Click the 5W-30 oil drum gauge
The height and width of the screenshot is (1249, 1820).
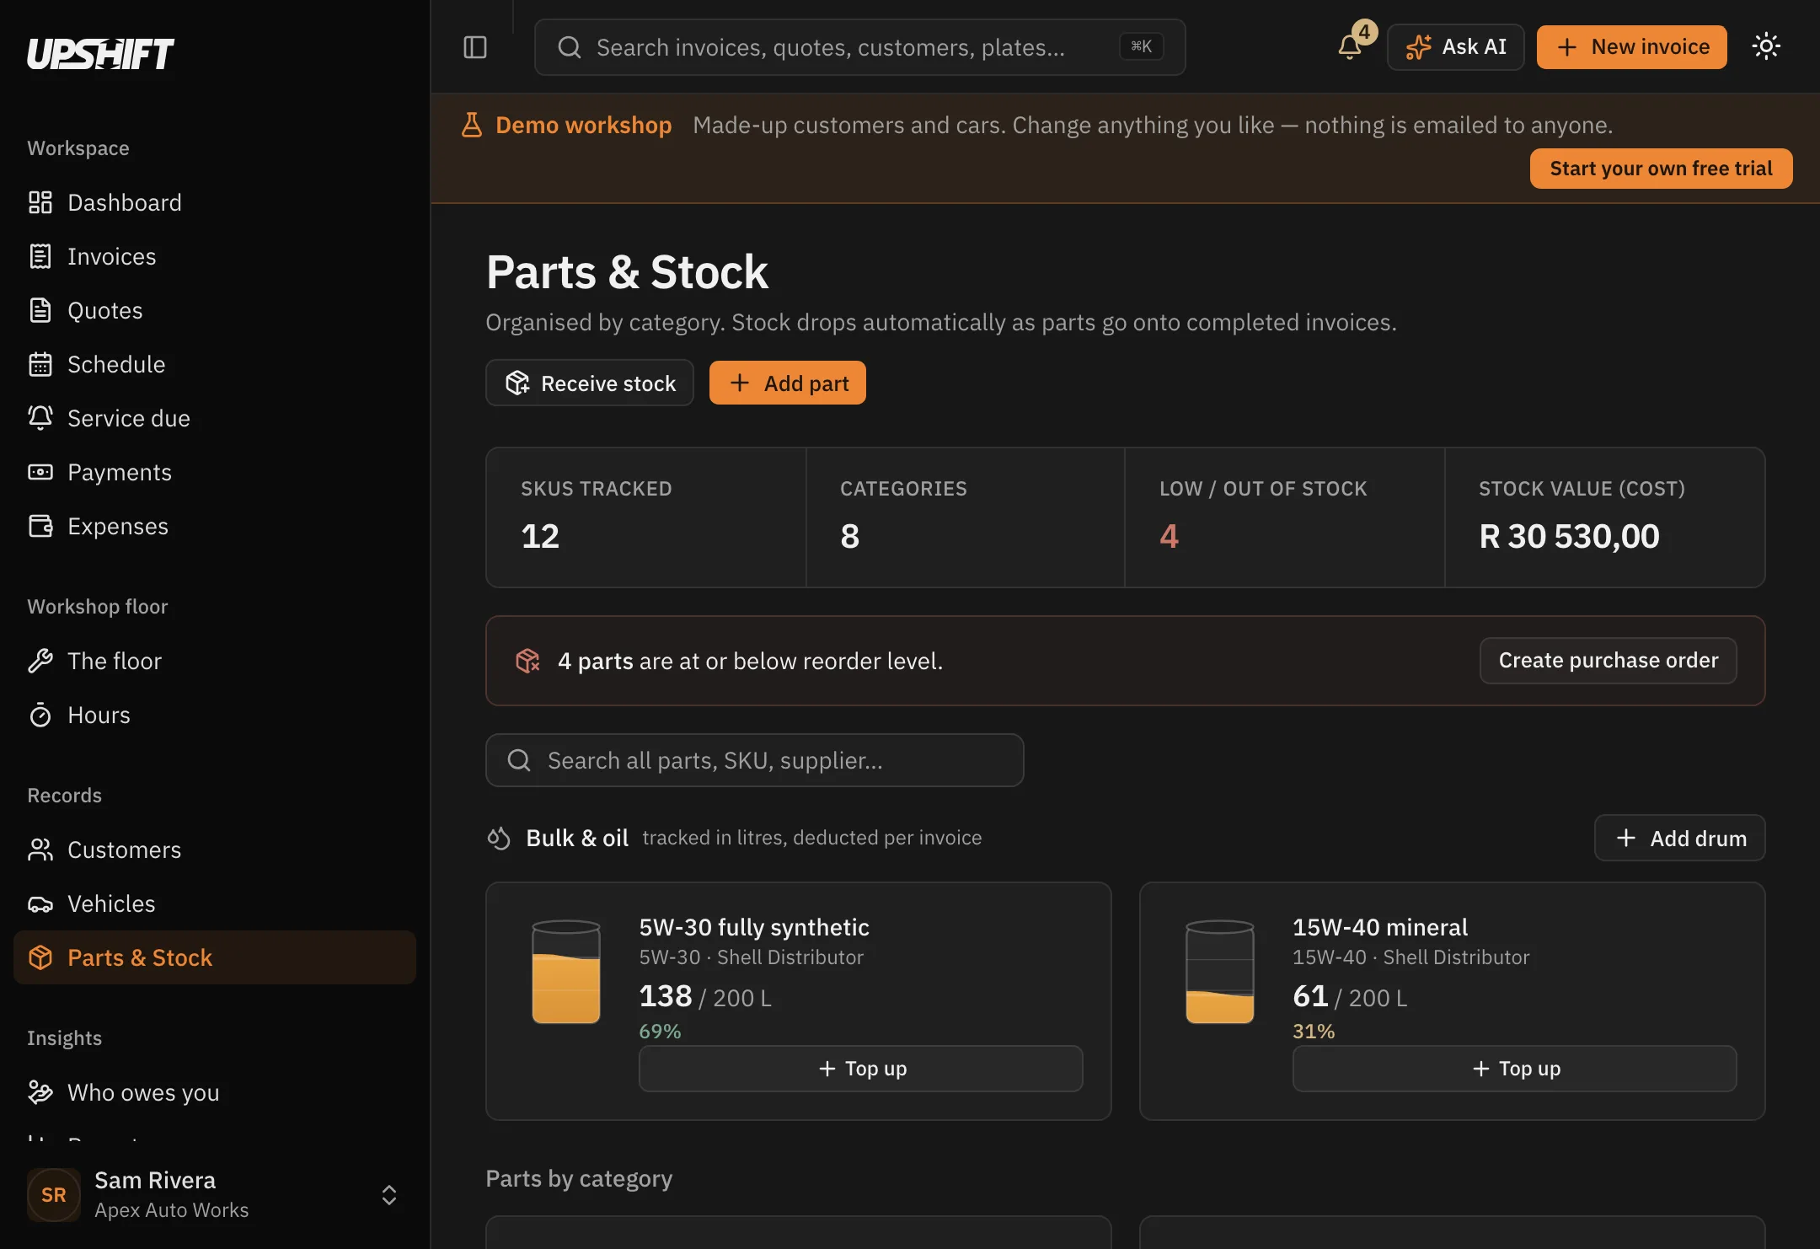click(566, 972)
